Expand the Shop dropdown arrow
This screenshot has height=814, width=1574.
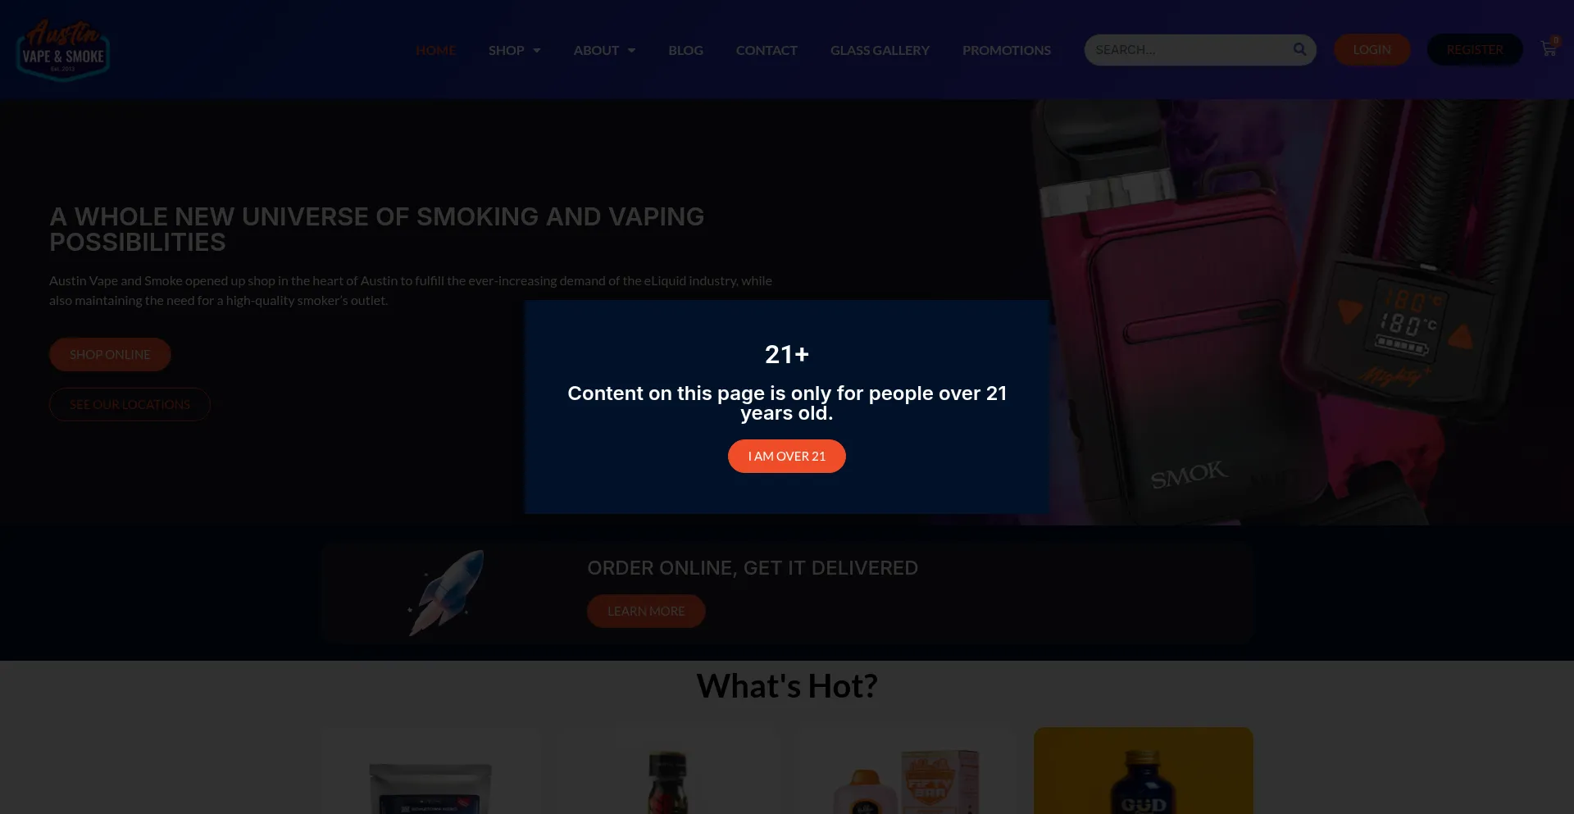coord(537,50)
